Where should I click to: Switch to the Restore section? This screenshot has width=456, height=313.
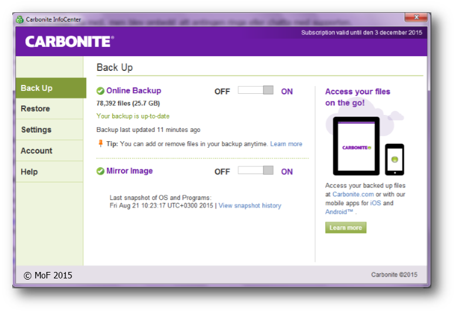pyautogui.click(x=50, y=108)
